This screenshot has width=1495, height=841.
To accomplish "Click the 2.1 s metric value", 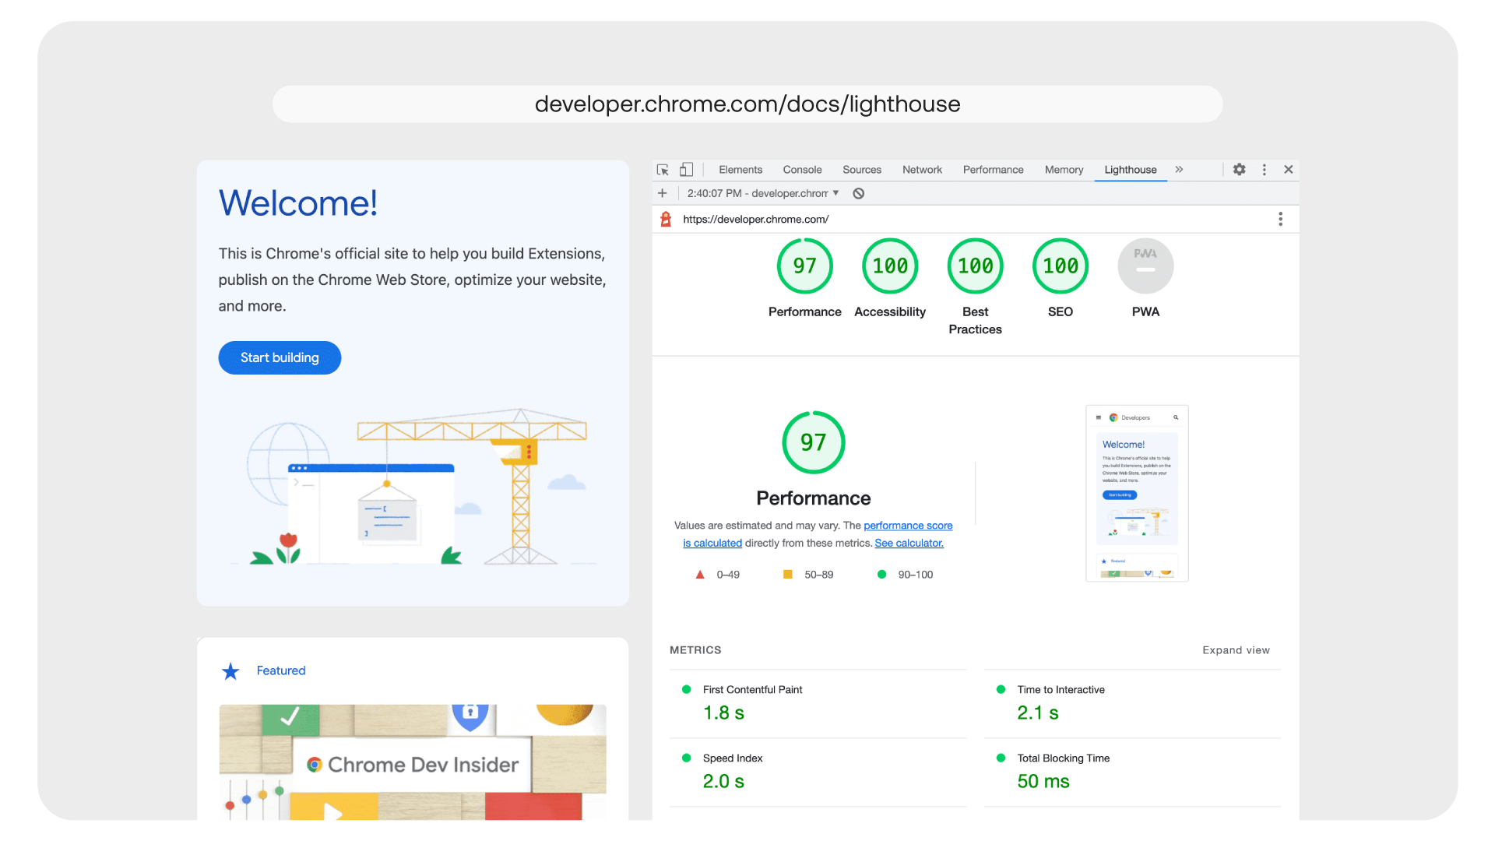I will pos(1038,713).
